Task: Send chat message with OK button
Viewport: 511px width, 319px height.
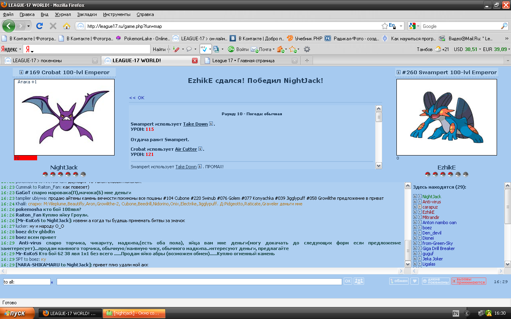Action: 348,281
